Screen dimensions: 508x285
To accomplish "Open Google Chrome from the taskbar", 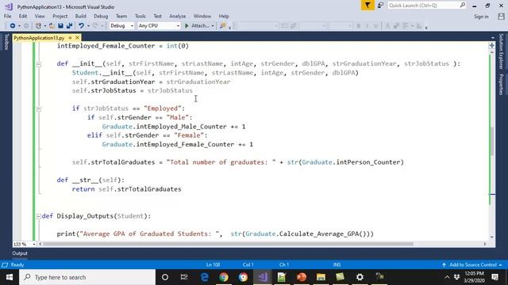I will click(224, 277).
